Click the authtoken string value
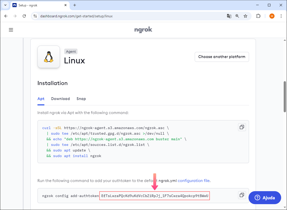 (x=154, y=196)
